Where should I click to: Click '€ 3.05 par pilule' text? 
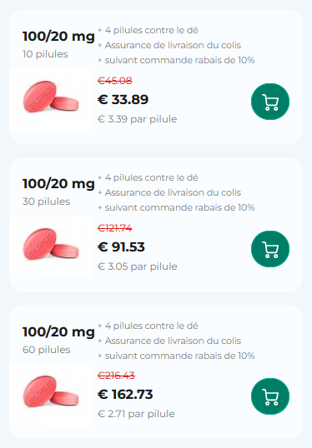[x=138, y=266]
